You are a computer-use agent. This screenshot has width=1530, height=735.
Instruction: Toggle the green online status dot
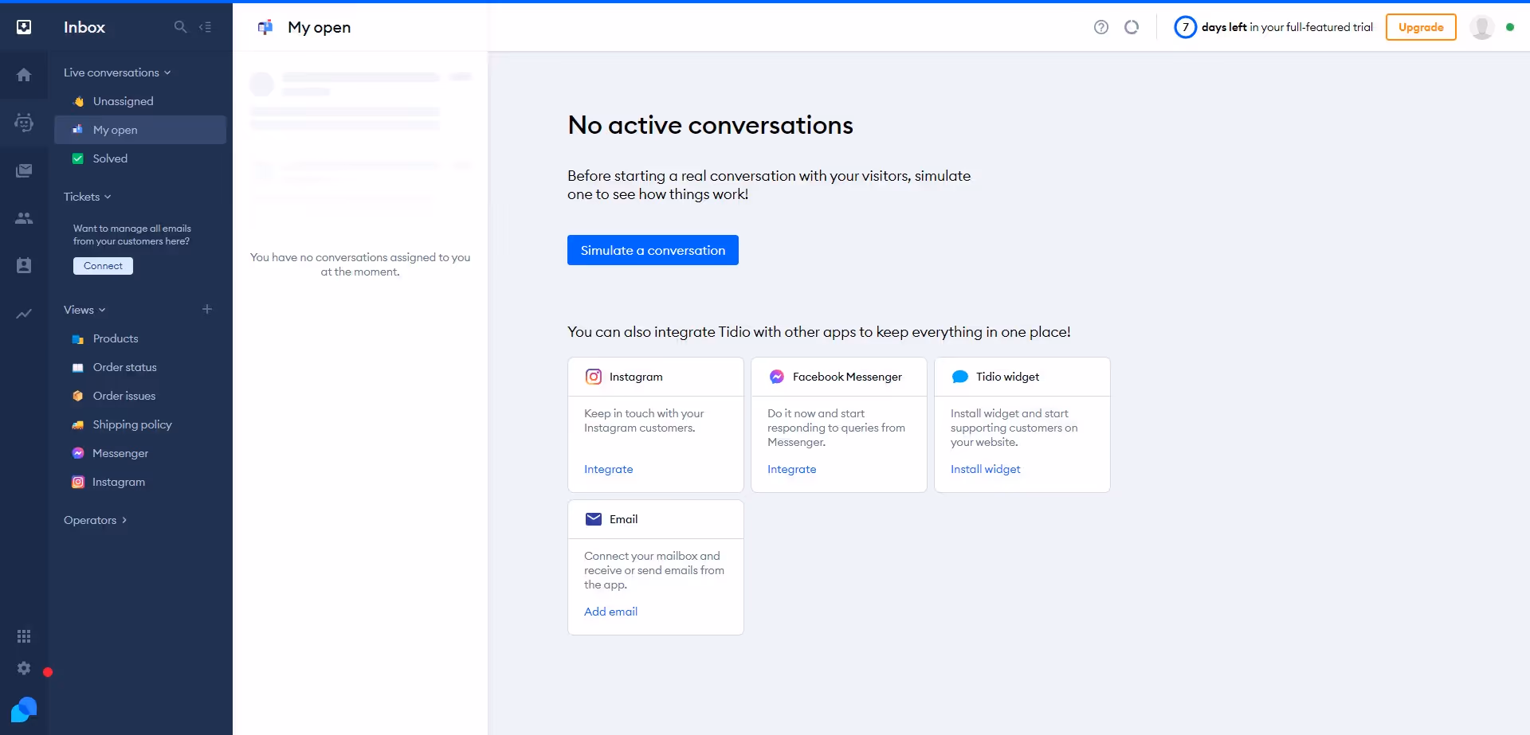coord(1510,27)
